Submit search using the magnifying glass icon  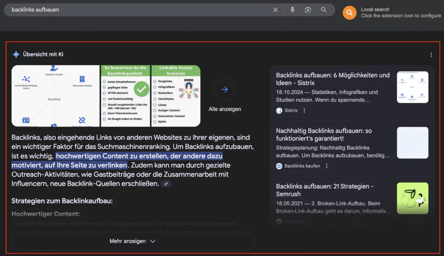[x=323, y=10]
